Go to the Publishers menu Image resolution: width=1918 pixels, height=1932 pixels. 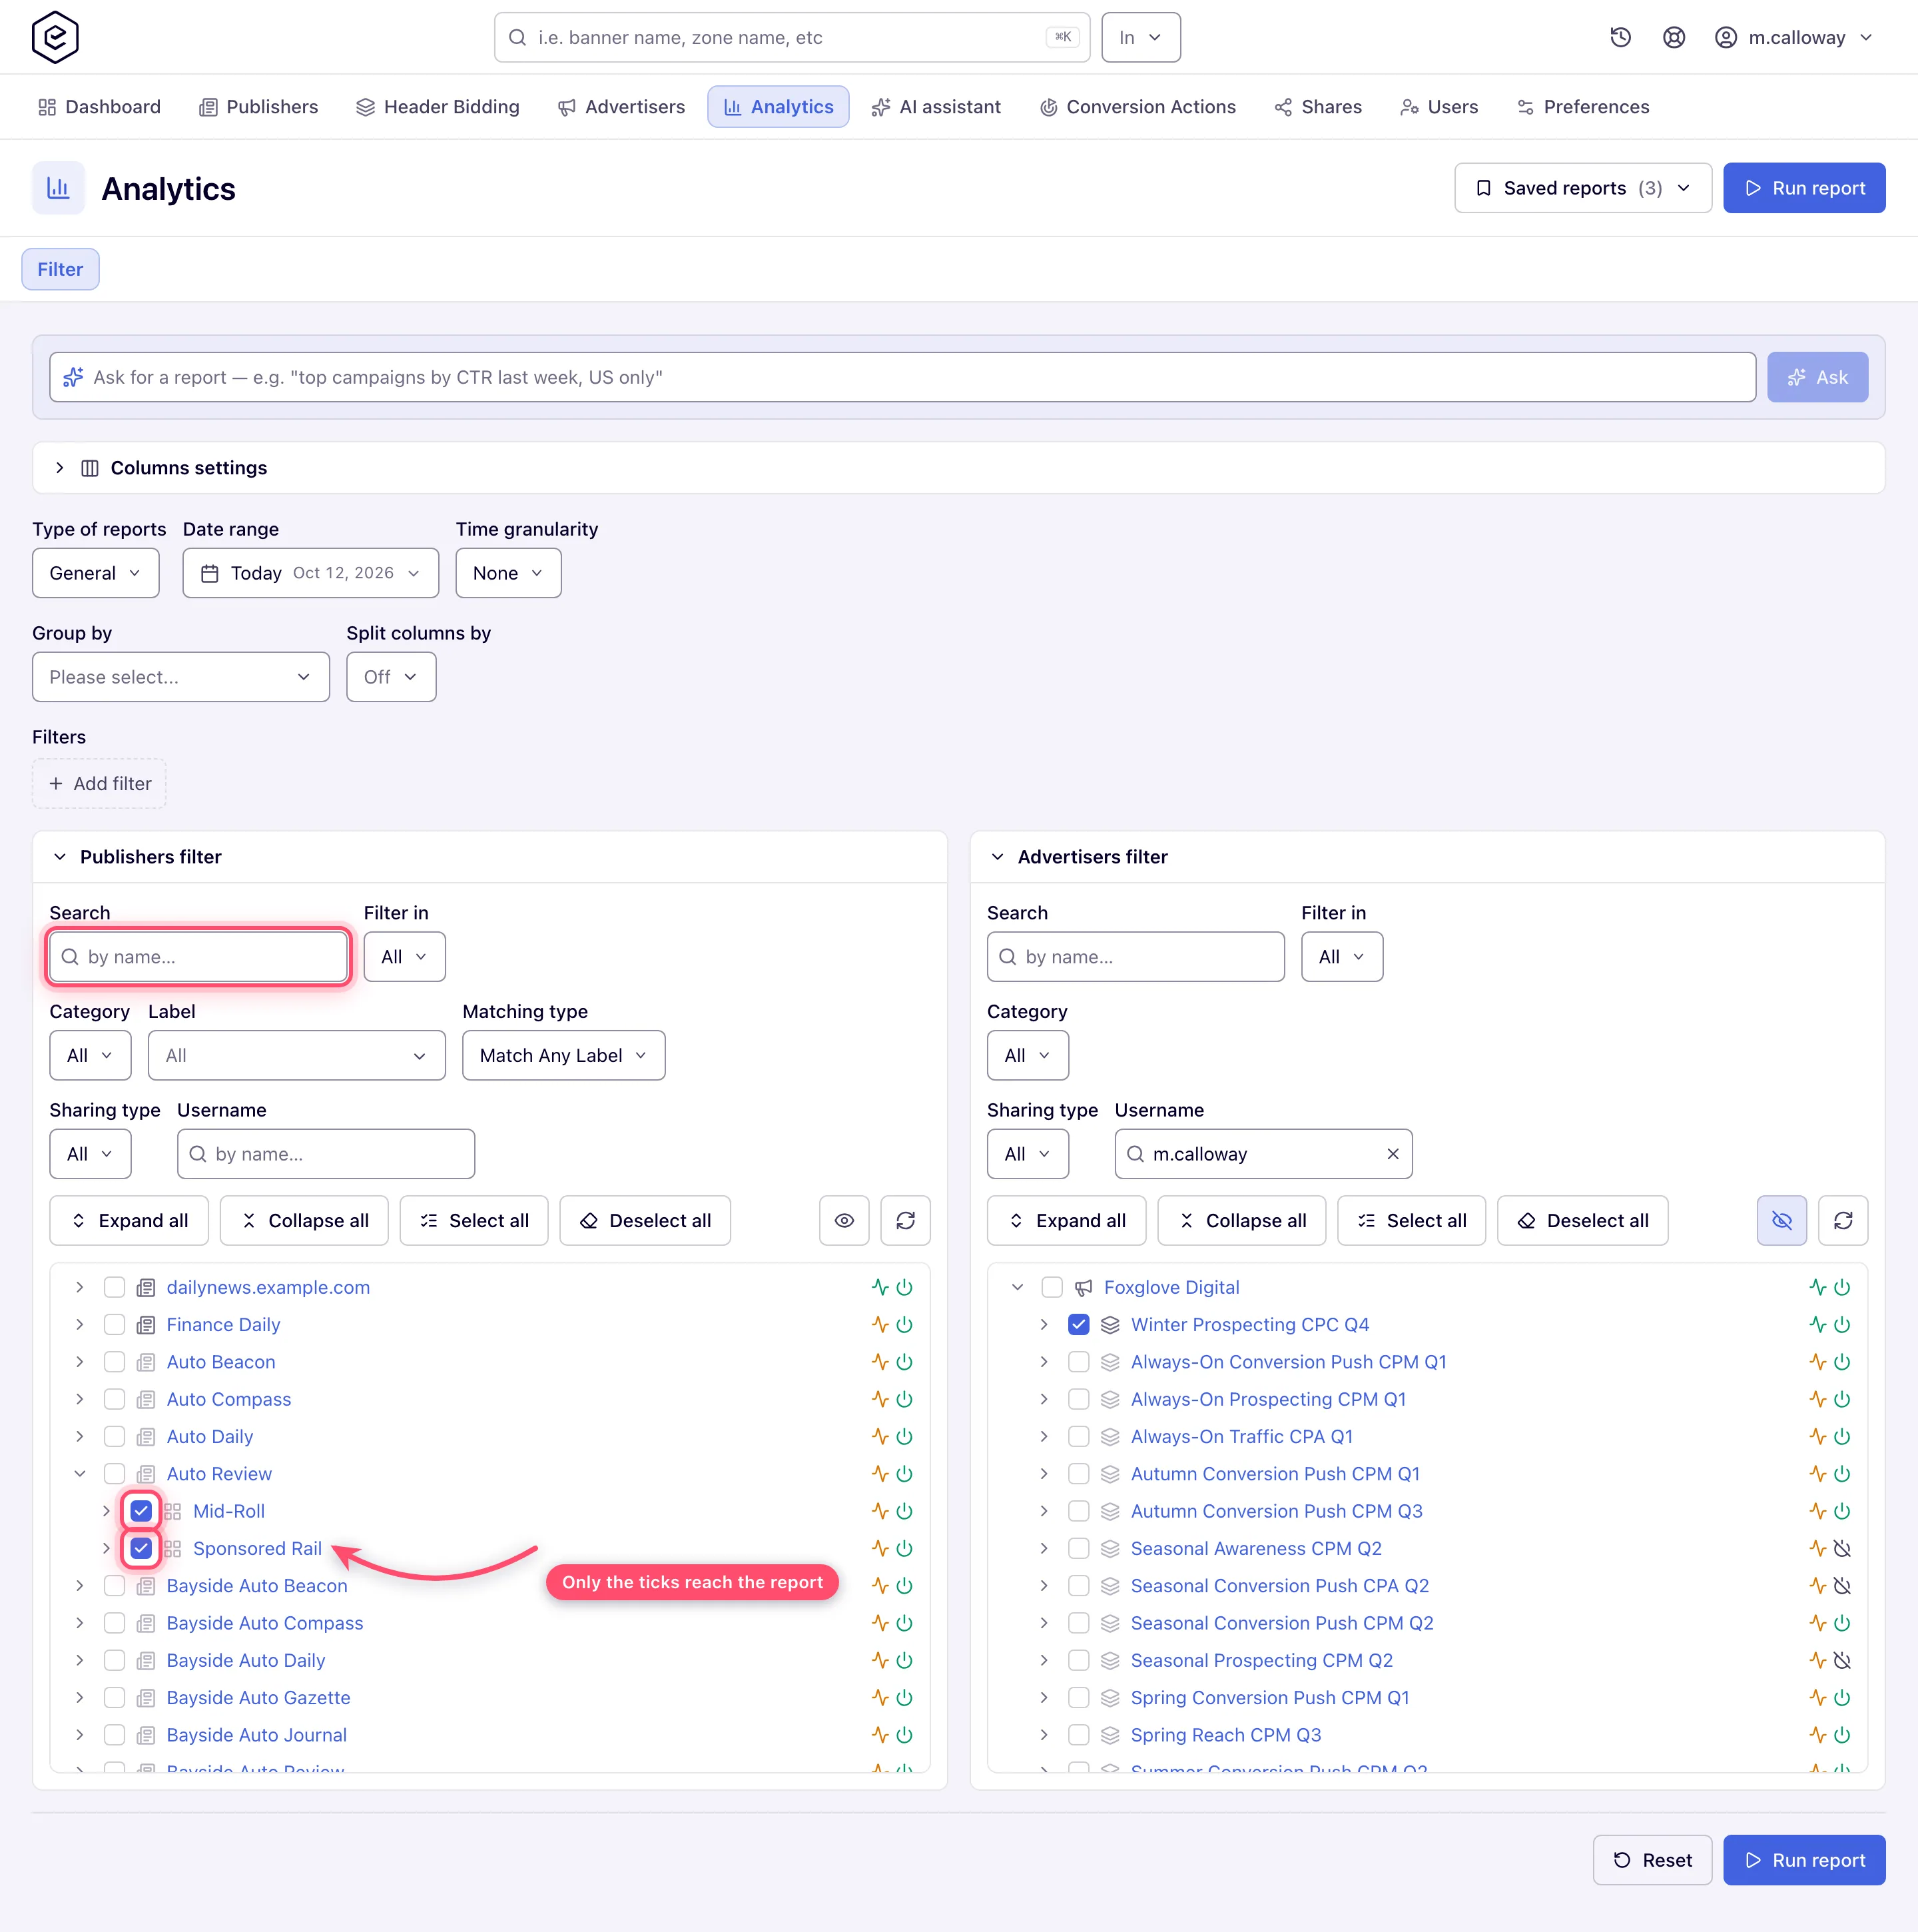tap(258, 107)
